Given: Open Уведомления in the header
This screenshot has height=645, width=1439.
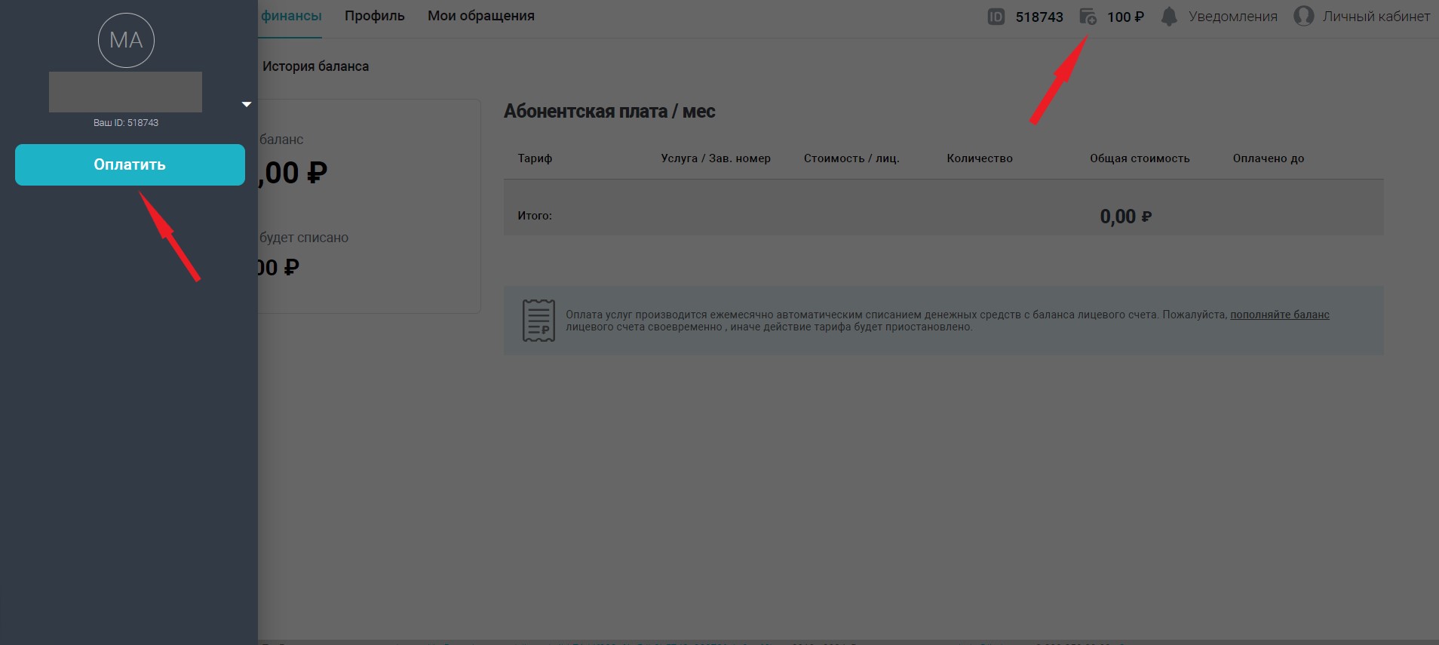Looking at the screenshot, I should coord(1233,17).
